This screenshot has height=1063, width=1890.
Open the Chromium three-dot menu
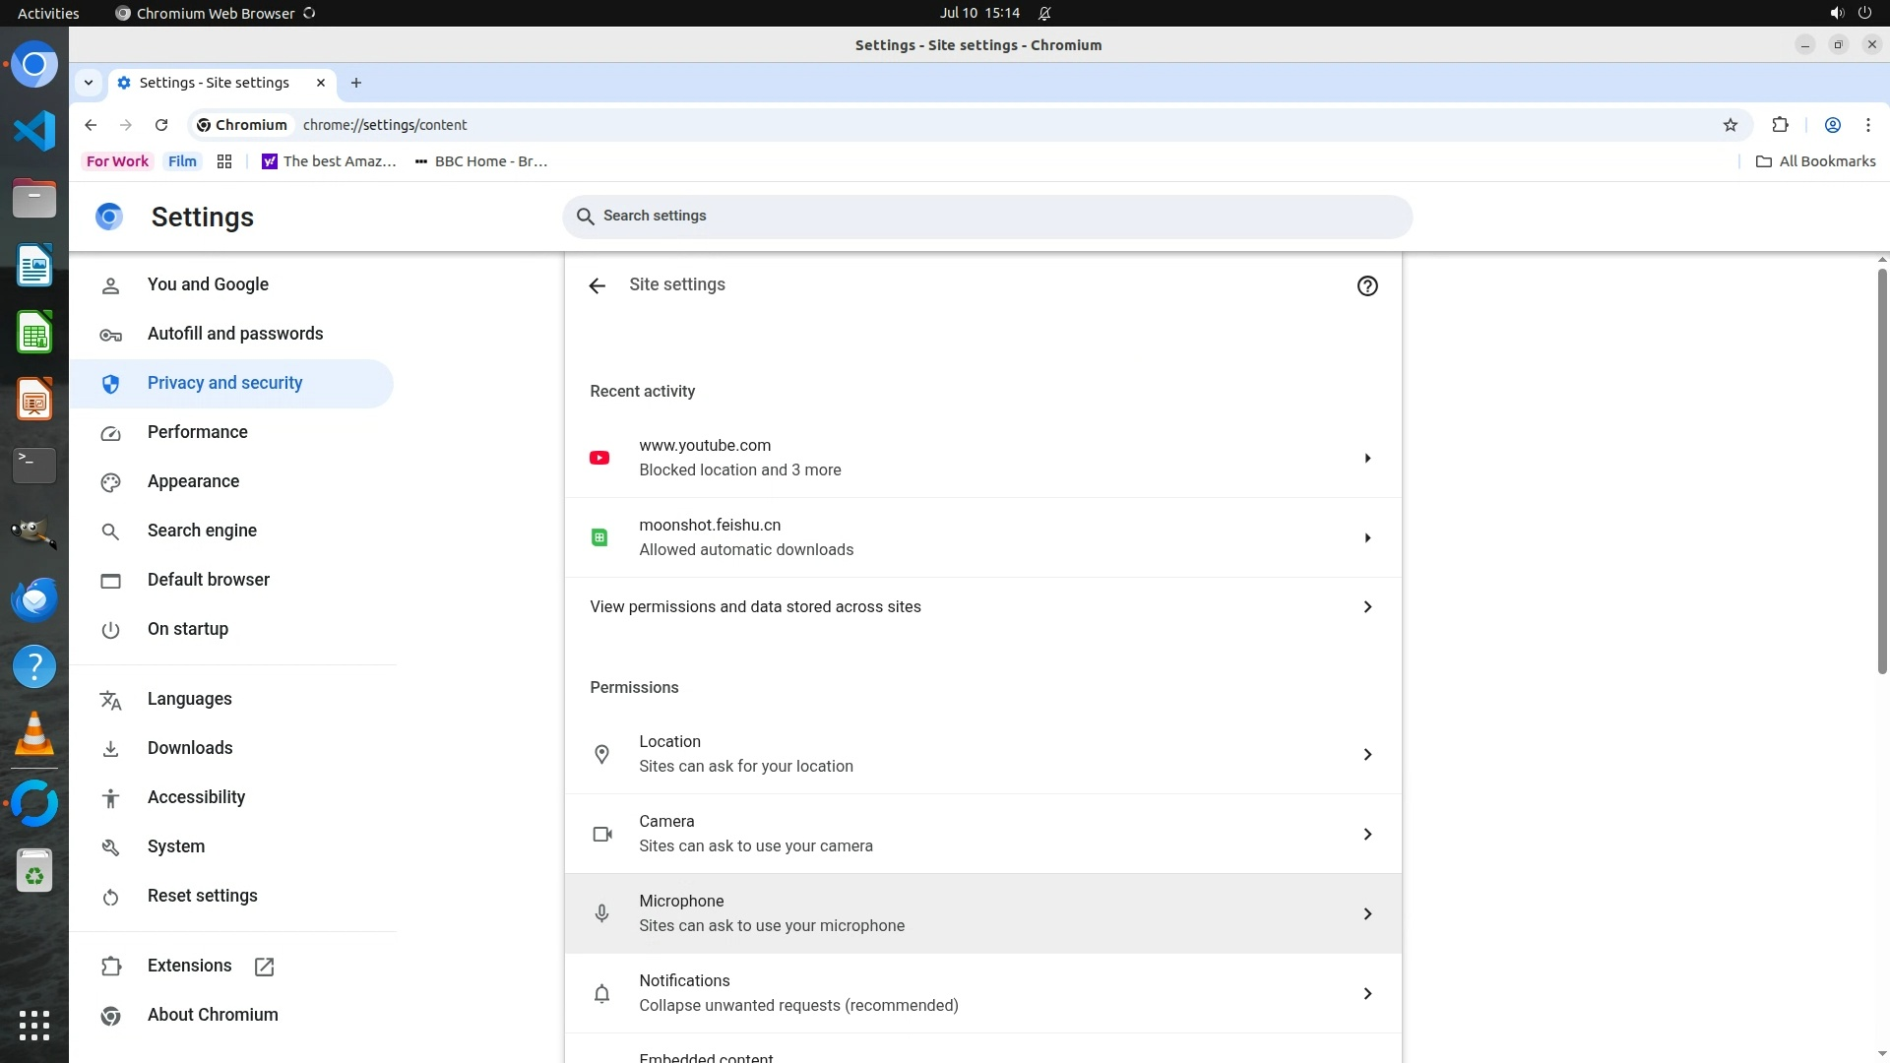tap(1868, 125)
